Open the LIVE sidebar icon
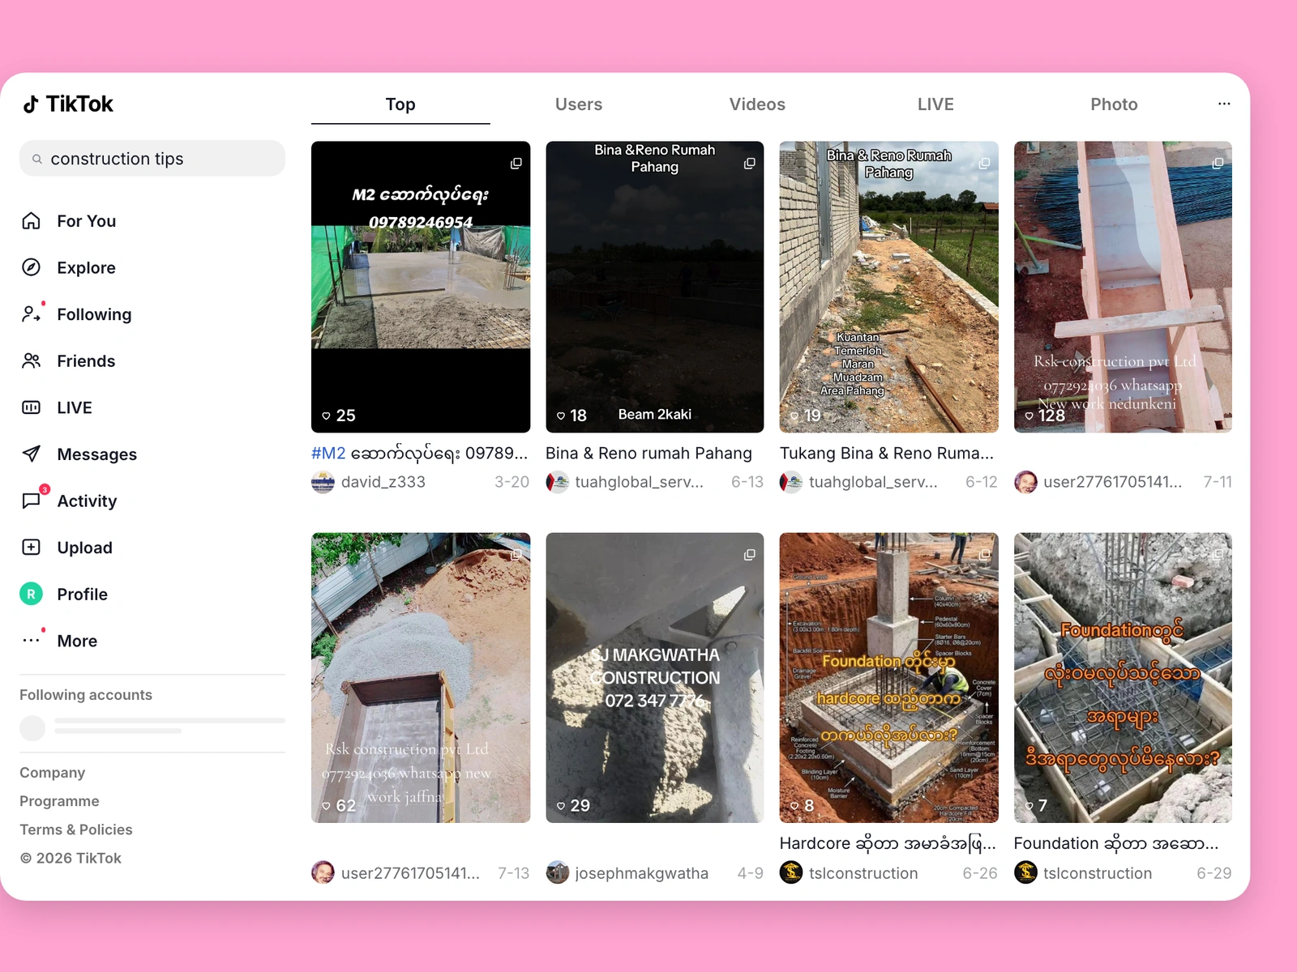 click(x=32, y=407)
